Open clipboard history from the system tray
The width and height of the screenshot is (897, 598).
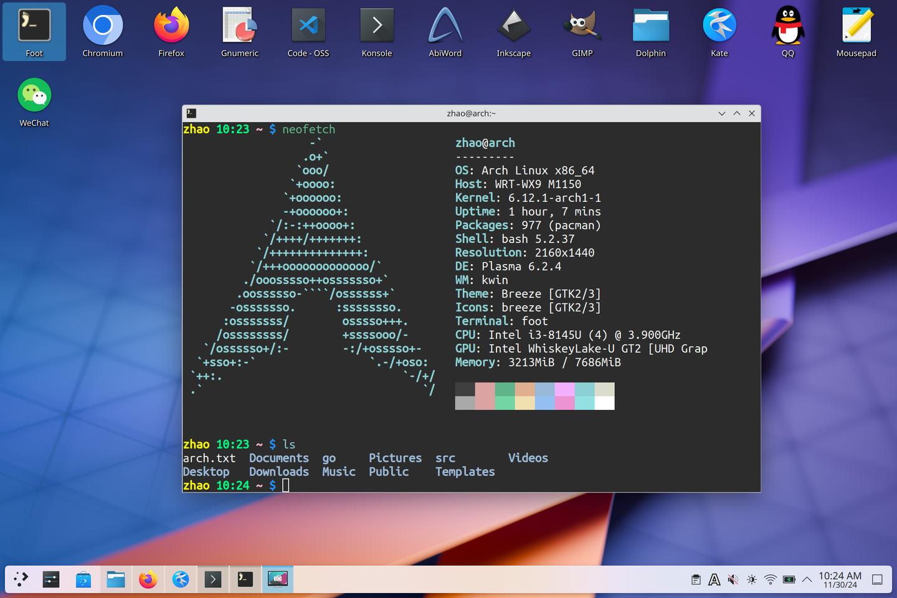click(x=695, y=579)
